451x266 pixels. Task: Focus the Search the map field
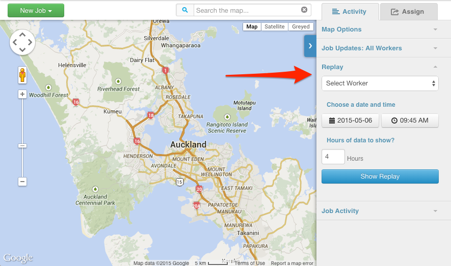click(x=247, y=10)
